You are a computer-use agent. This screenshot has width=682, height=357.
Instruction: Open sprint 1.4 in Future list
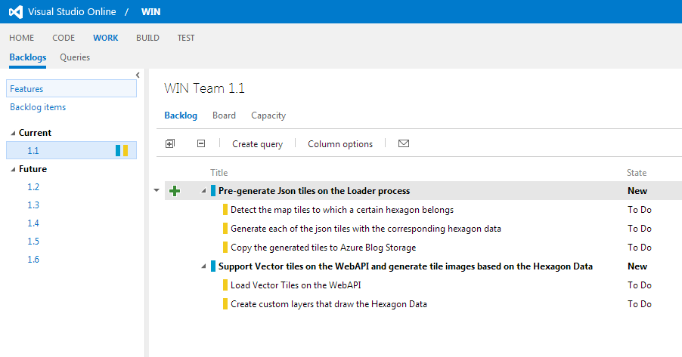pyautogui.click(x=33, y=223)
